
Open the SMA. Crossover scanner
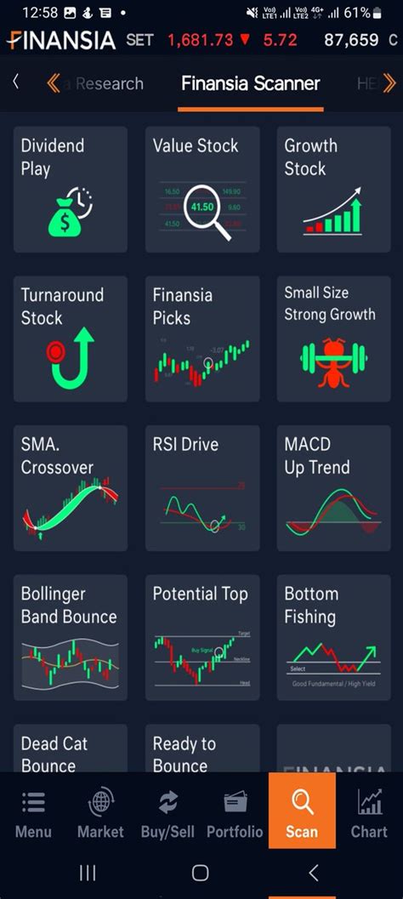pyautogui.click(x=71, y=488)
